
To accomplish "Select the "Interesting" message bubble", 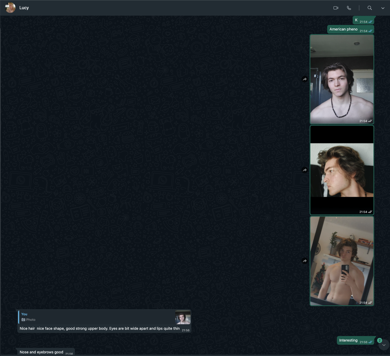I will (348, 341).
